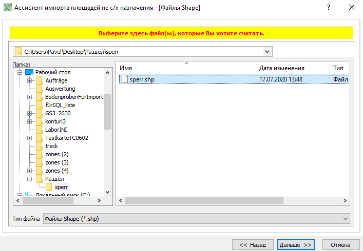Click the konturi3 folder icon
Viewport: 363px width, 251px height.
(39, 121)
